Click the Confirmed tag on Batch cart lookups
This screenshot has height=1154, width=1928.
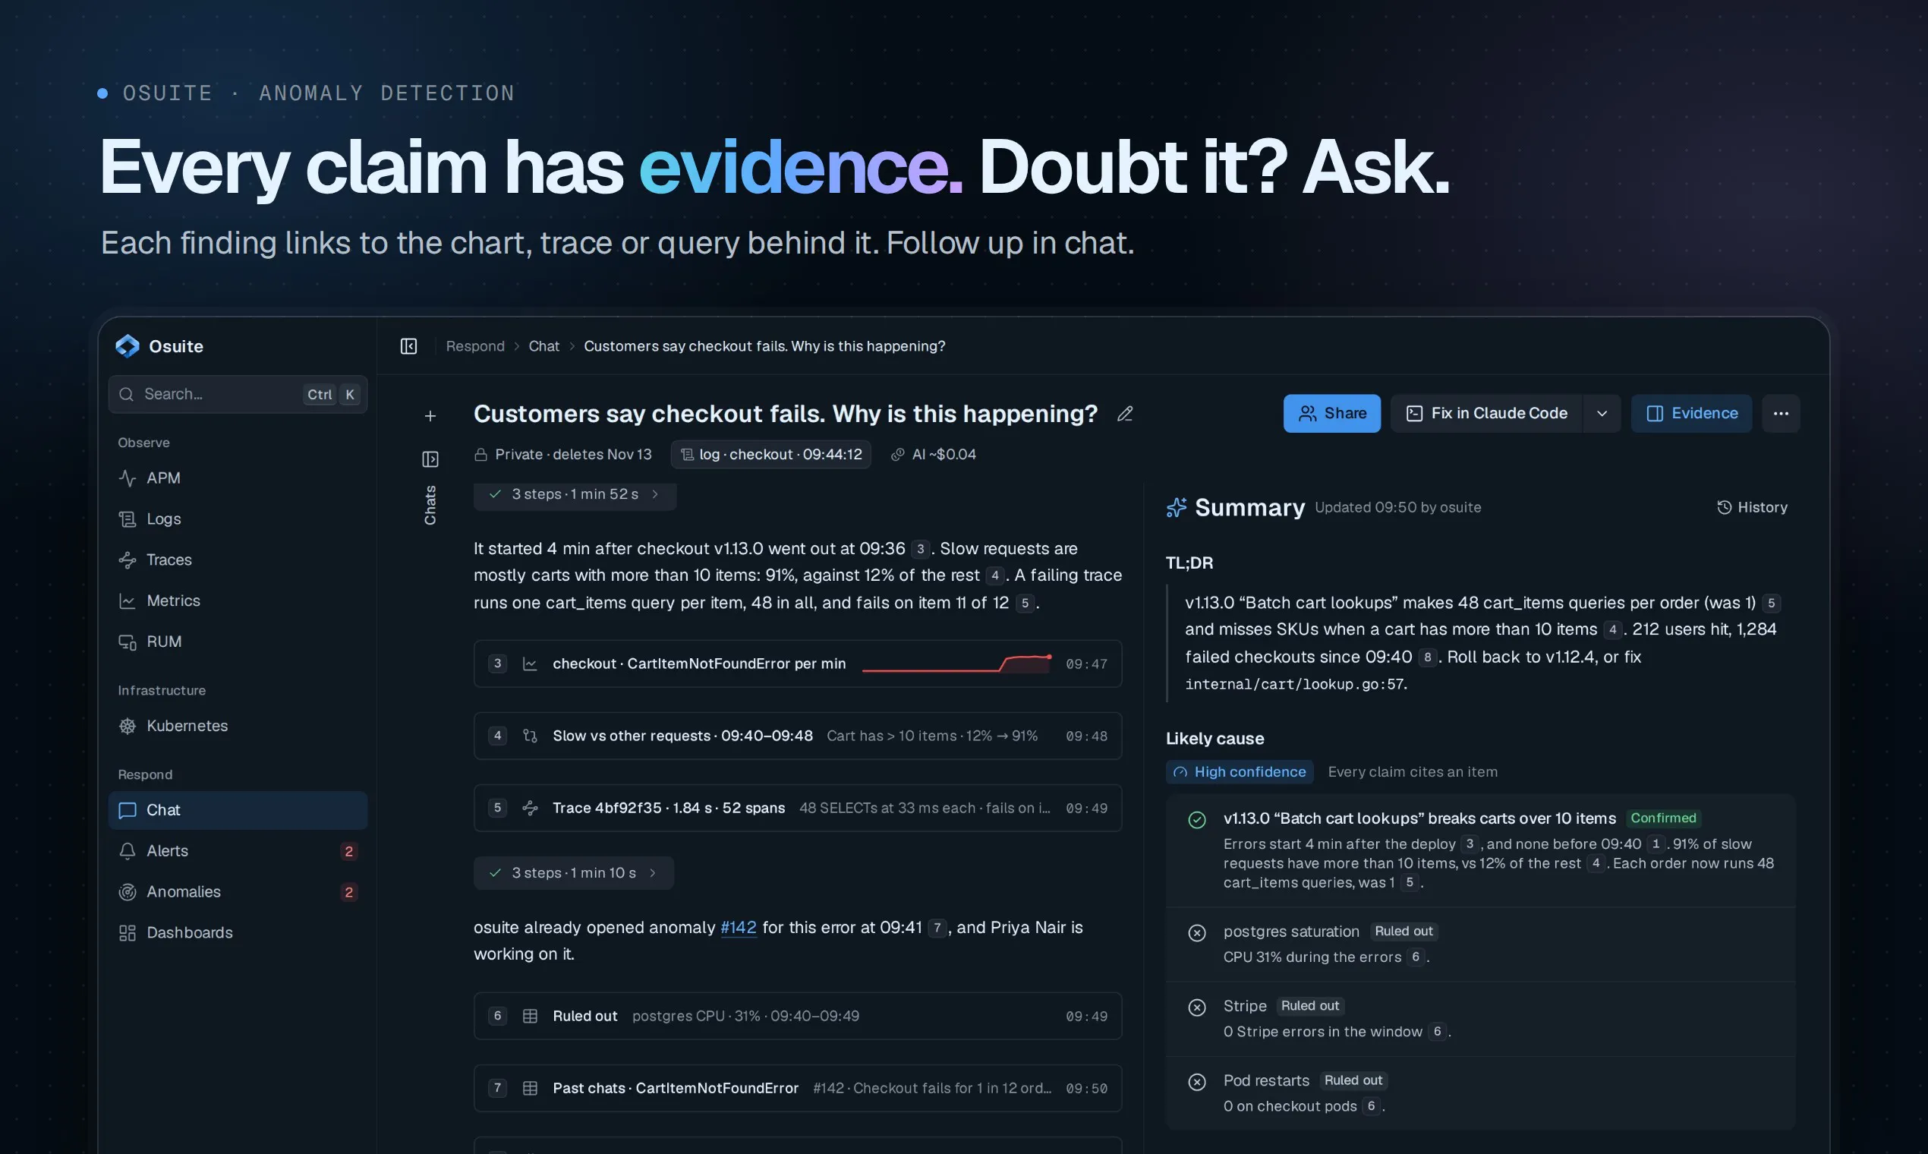[x=1663, y=818]
